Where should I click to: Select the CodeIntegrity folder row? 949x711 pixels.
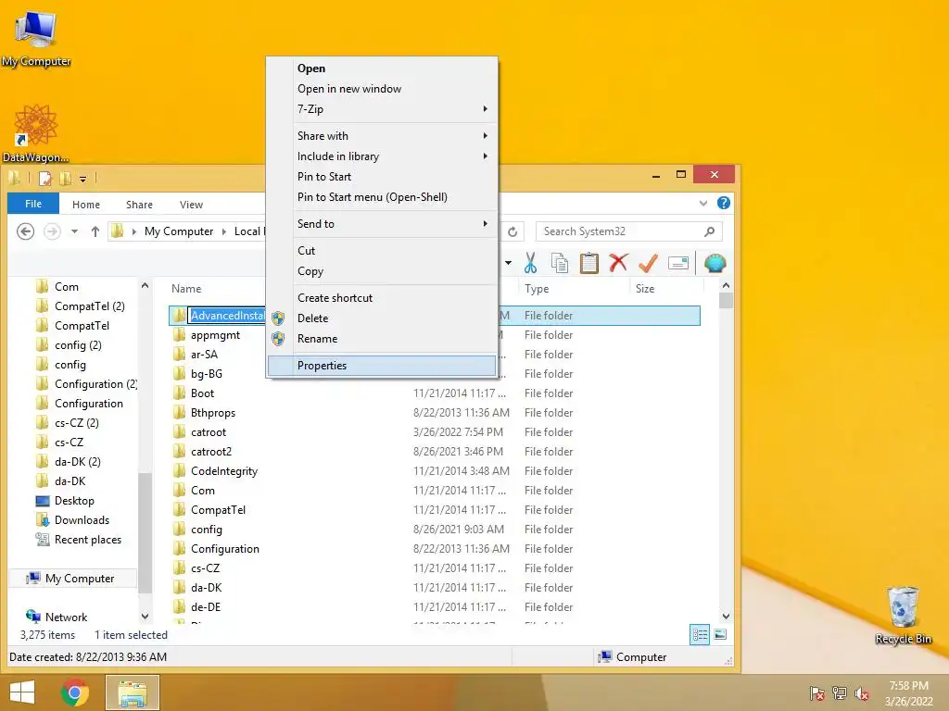coord(435,471)
